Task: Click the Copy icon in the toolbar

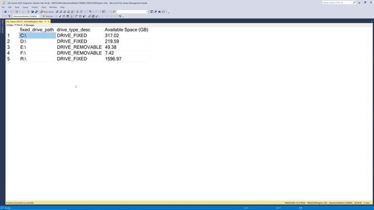Action: [81, 12]
